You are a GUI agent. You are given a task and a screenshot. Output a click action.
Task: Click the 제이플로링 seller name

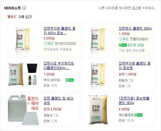click(x=126, y=115)
